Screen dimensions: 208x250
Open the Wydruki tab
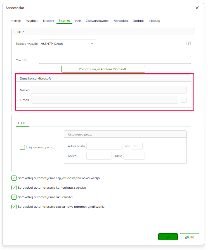(x=32, y=21)
